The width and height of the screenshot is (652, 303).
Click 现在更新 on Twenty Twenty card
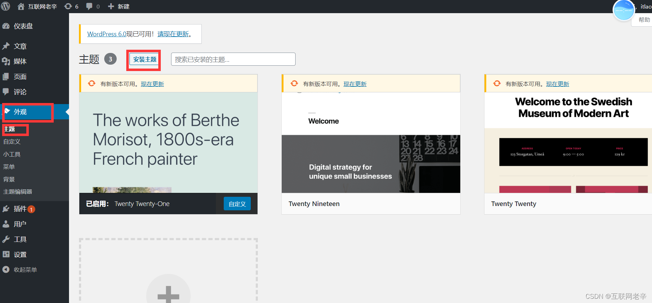[558, 84]
